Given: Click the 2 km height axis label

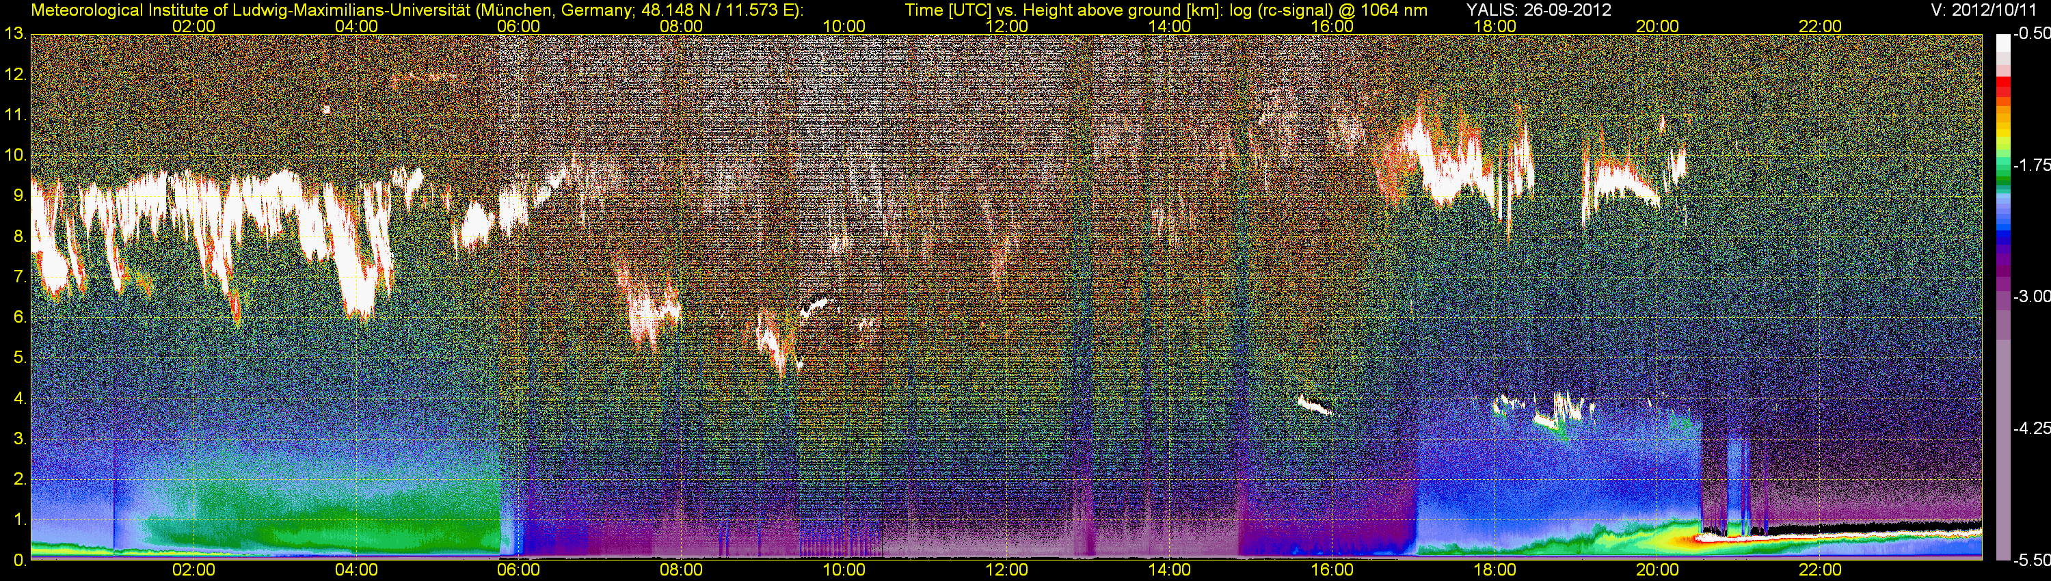Looking at the screenshot, I should click(20, 479).
